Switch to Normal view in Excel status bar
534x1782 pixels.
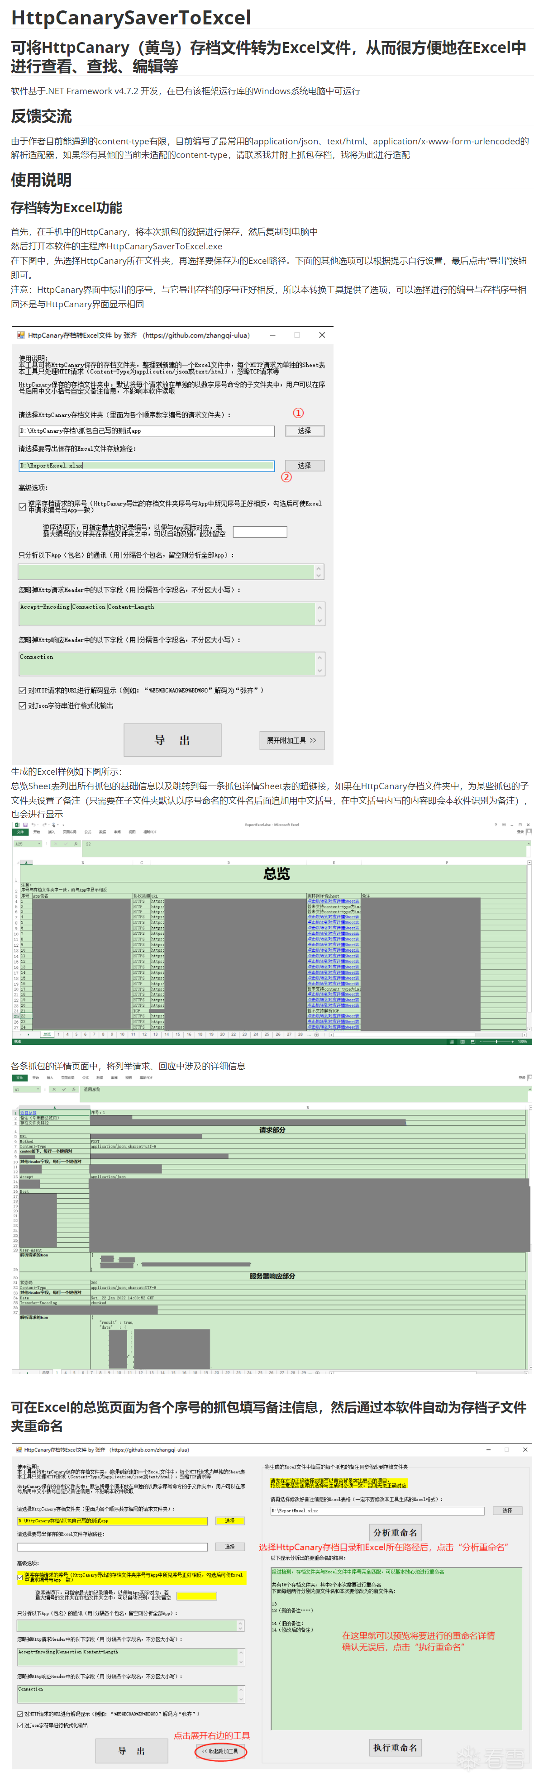coord(452,1041)
